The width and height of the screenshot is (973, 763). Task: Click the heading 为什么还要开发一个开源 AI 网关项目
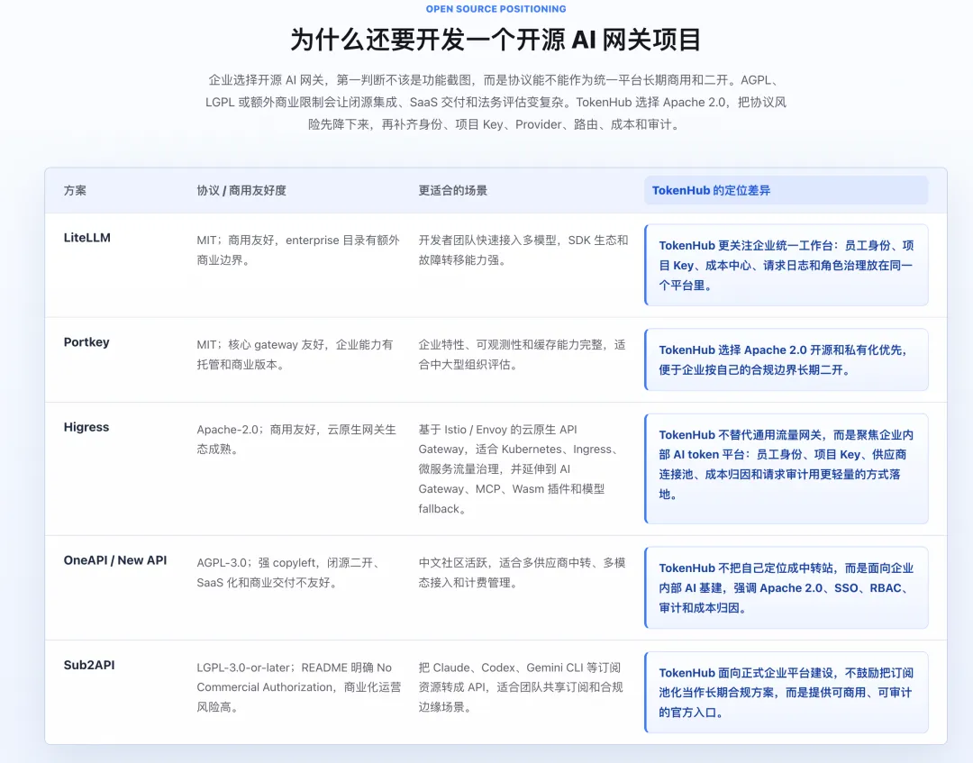click(x=496, y=40)
